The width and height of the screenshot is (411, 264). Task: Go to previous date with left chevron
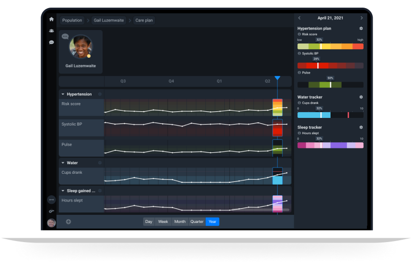click(299, 18)
